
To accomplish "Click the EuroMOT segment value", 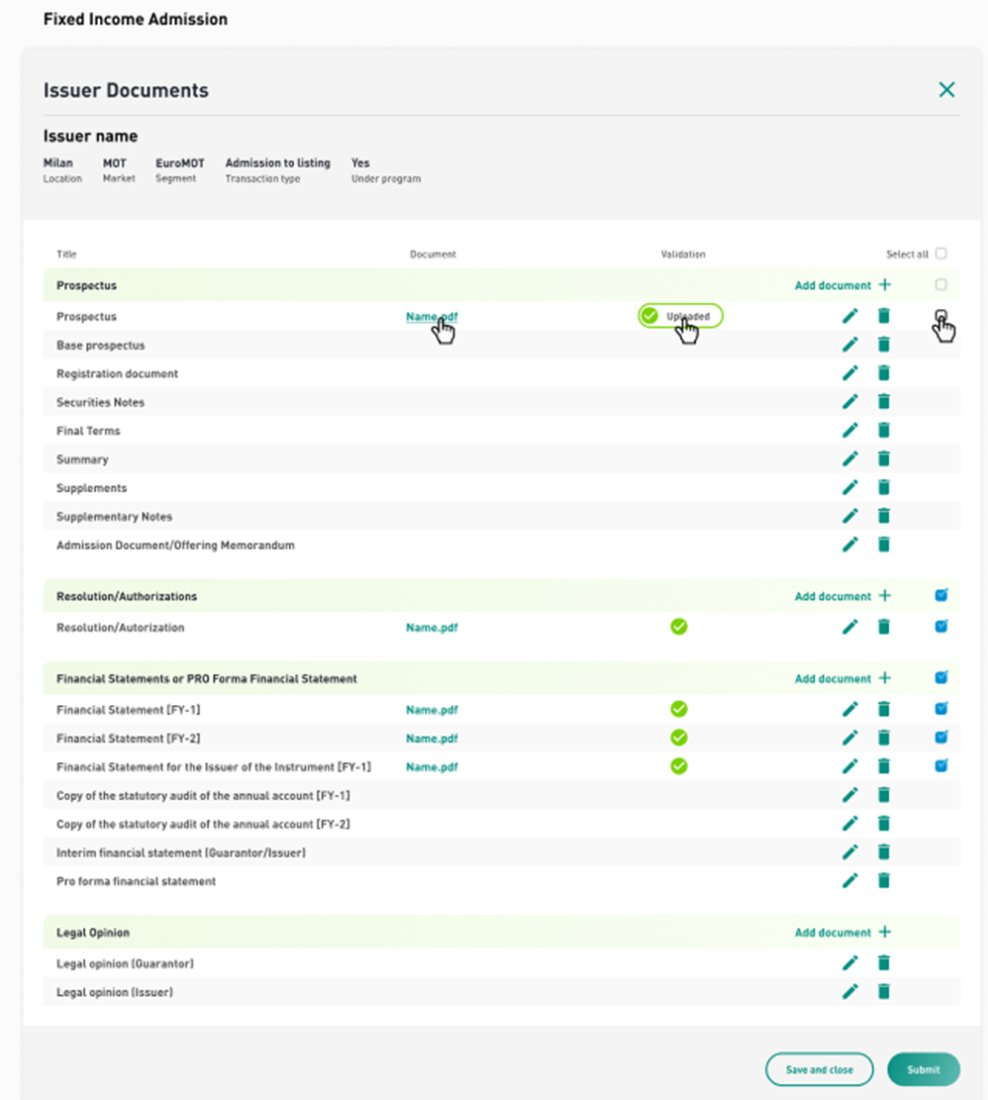I will [x=180, y=162].
